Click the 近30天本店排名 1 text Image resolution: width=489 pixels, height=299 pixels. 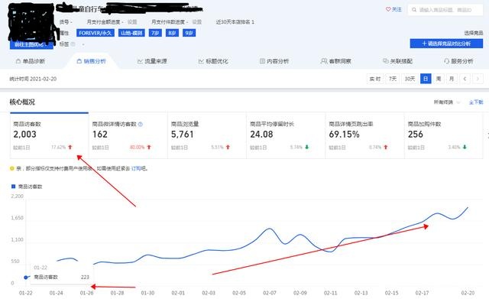(x=235, y=22)
